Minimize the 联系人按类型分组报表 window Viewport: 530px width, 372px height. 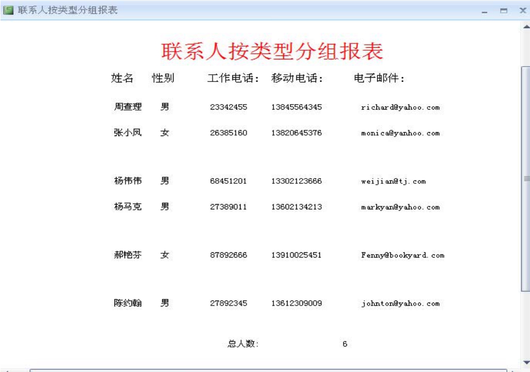pos(490,11)
